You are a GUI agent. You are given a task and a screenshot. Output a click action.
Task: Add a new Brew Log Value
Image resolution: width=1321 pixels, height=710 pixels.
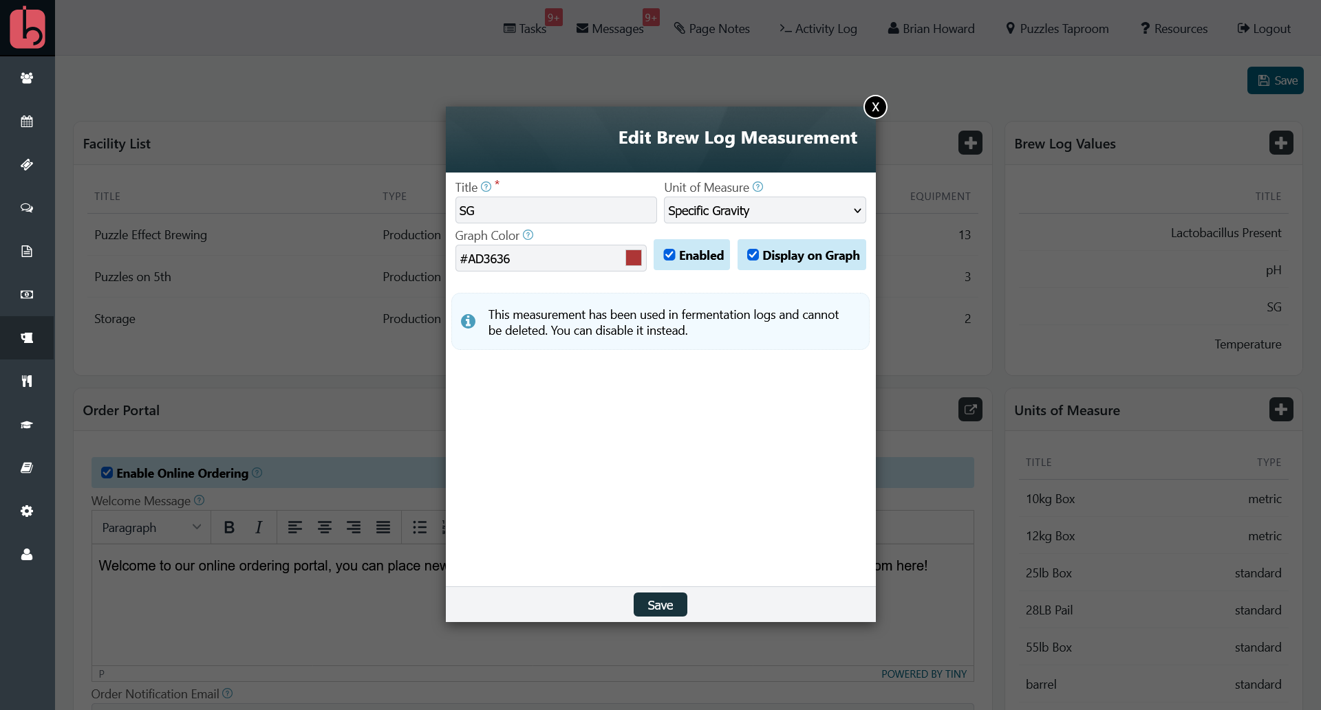[1281, 143]
